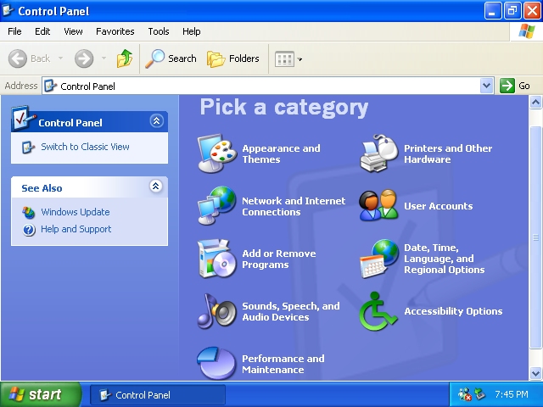Open the Performance and Maintenance pie icon
This screenshot has width=543, height=407.
click(217, 363)
